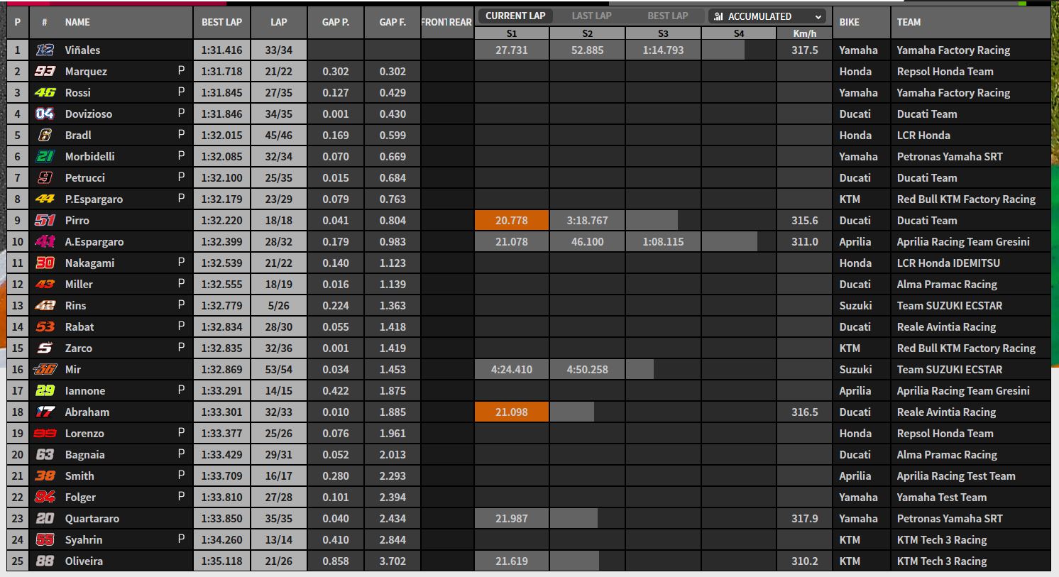The height and width of the screenshot is (577, 1059).
Task: Switch to the CURRENT LAP tab
Action: (x=515, y=16)
